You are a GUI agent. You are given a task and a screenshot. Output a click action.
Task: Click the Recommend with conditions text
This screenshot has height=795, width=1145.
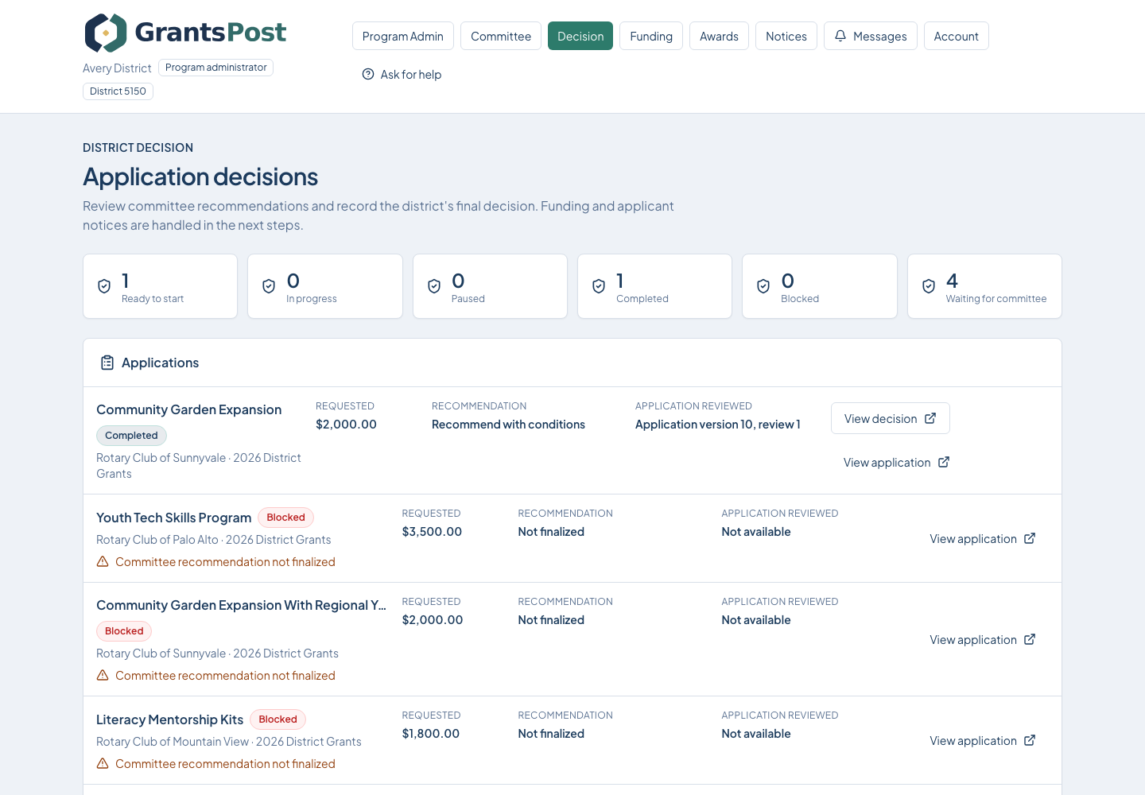[508, 425]
